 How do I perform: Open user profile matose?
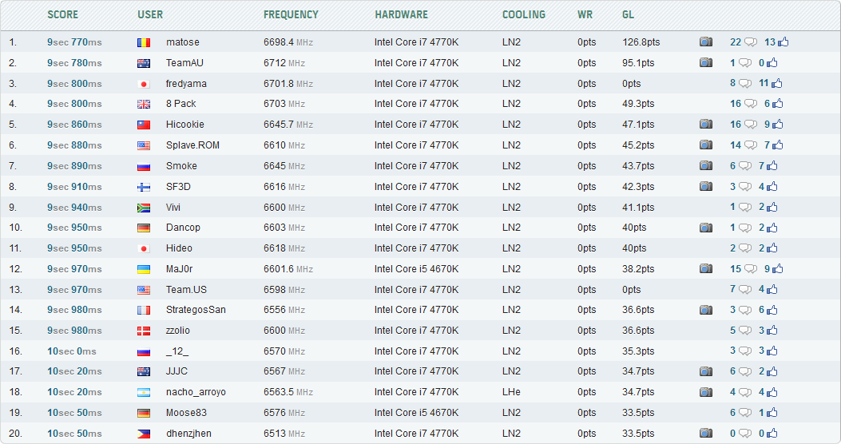182,42
